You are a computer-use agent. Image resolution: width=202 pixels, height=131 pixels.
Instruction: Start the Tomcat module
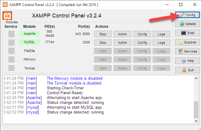[103, 68]
